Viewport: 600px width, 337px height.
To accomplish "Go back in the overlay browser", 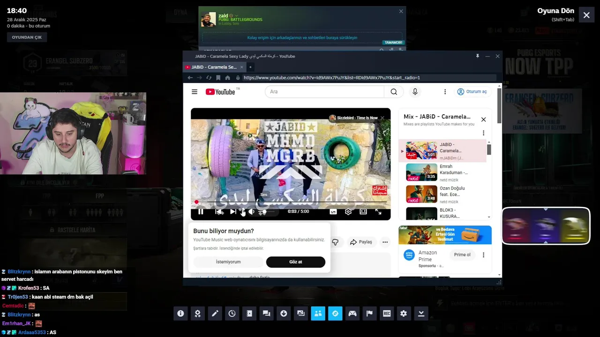I will pyautogui.click(x=190, y=78).
